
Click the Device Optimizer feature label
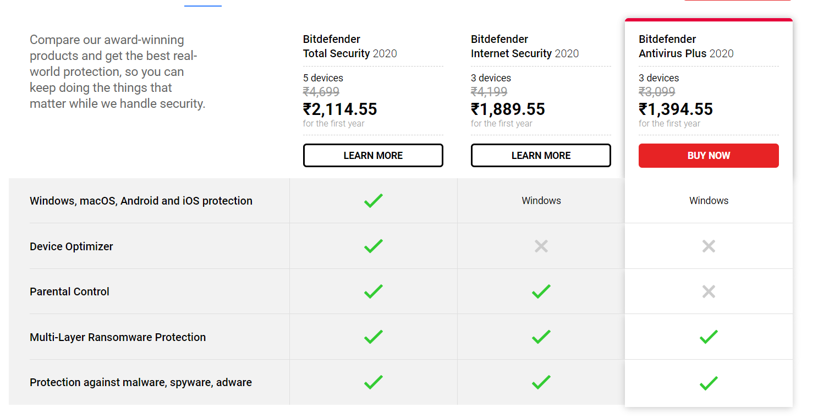click(x=72, y=246)
